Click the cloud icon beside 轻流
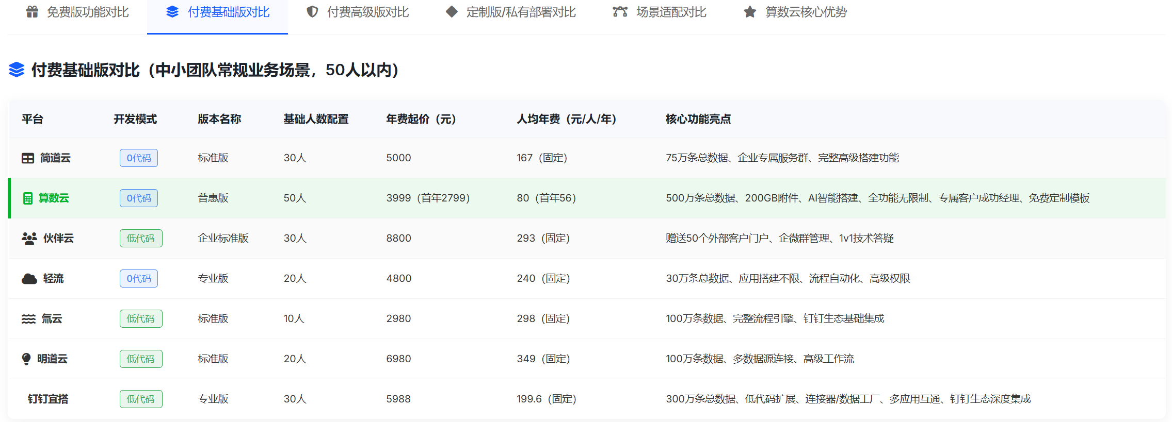This screenshot has height=422, width=1172. (29, 279)
